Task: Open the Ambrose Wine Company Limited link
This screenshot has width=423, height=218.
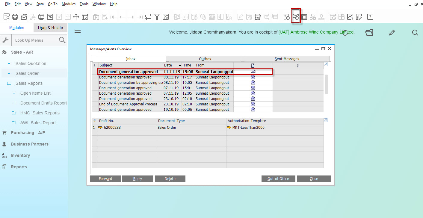Action: pyautogui.click(x=316, y=32)
